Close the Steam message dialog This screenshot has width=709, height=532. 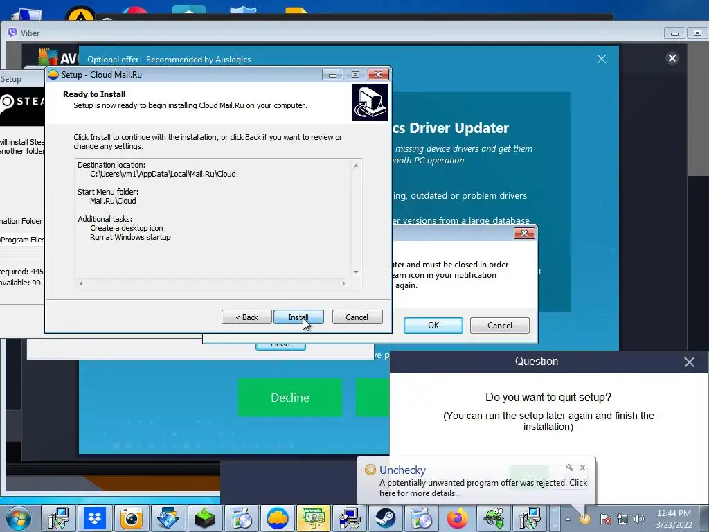point(525,233)
